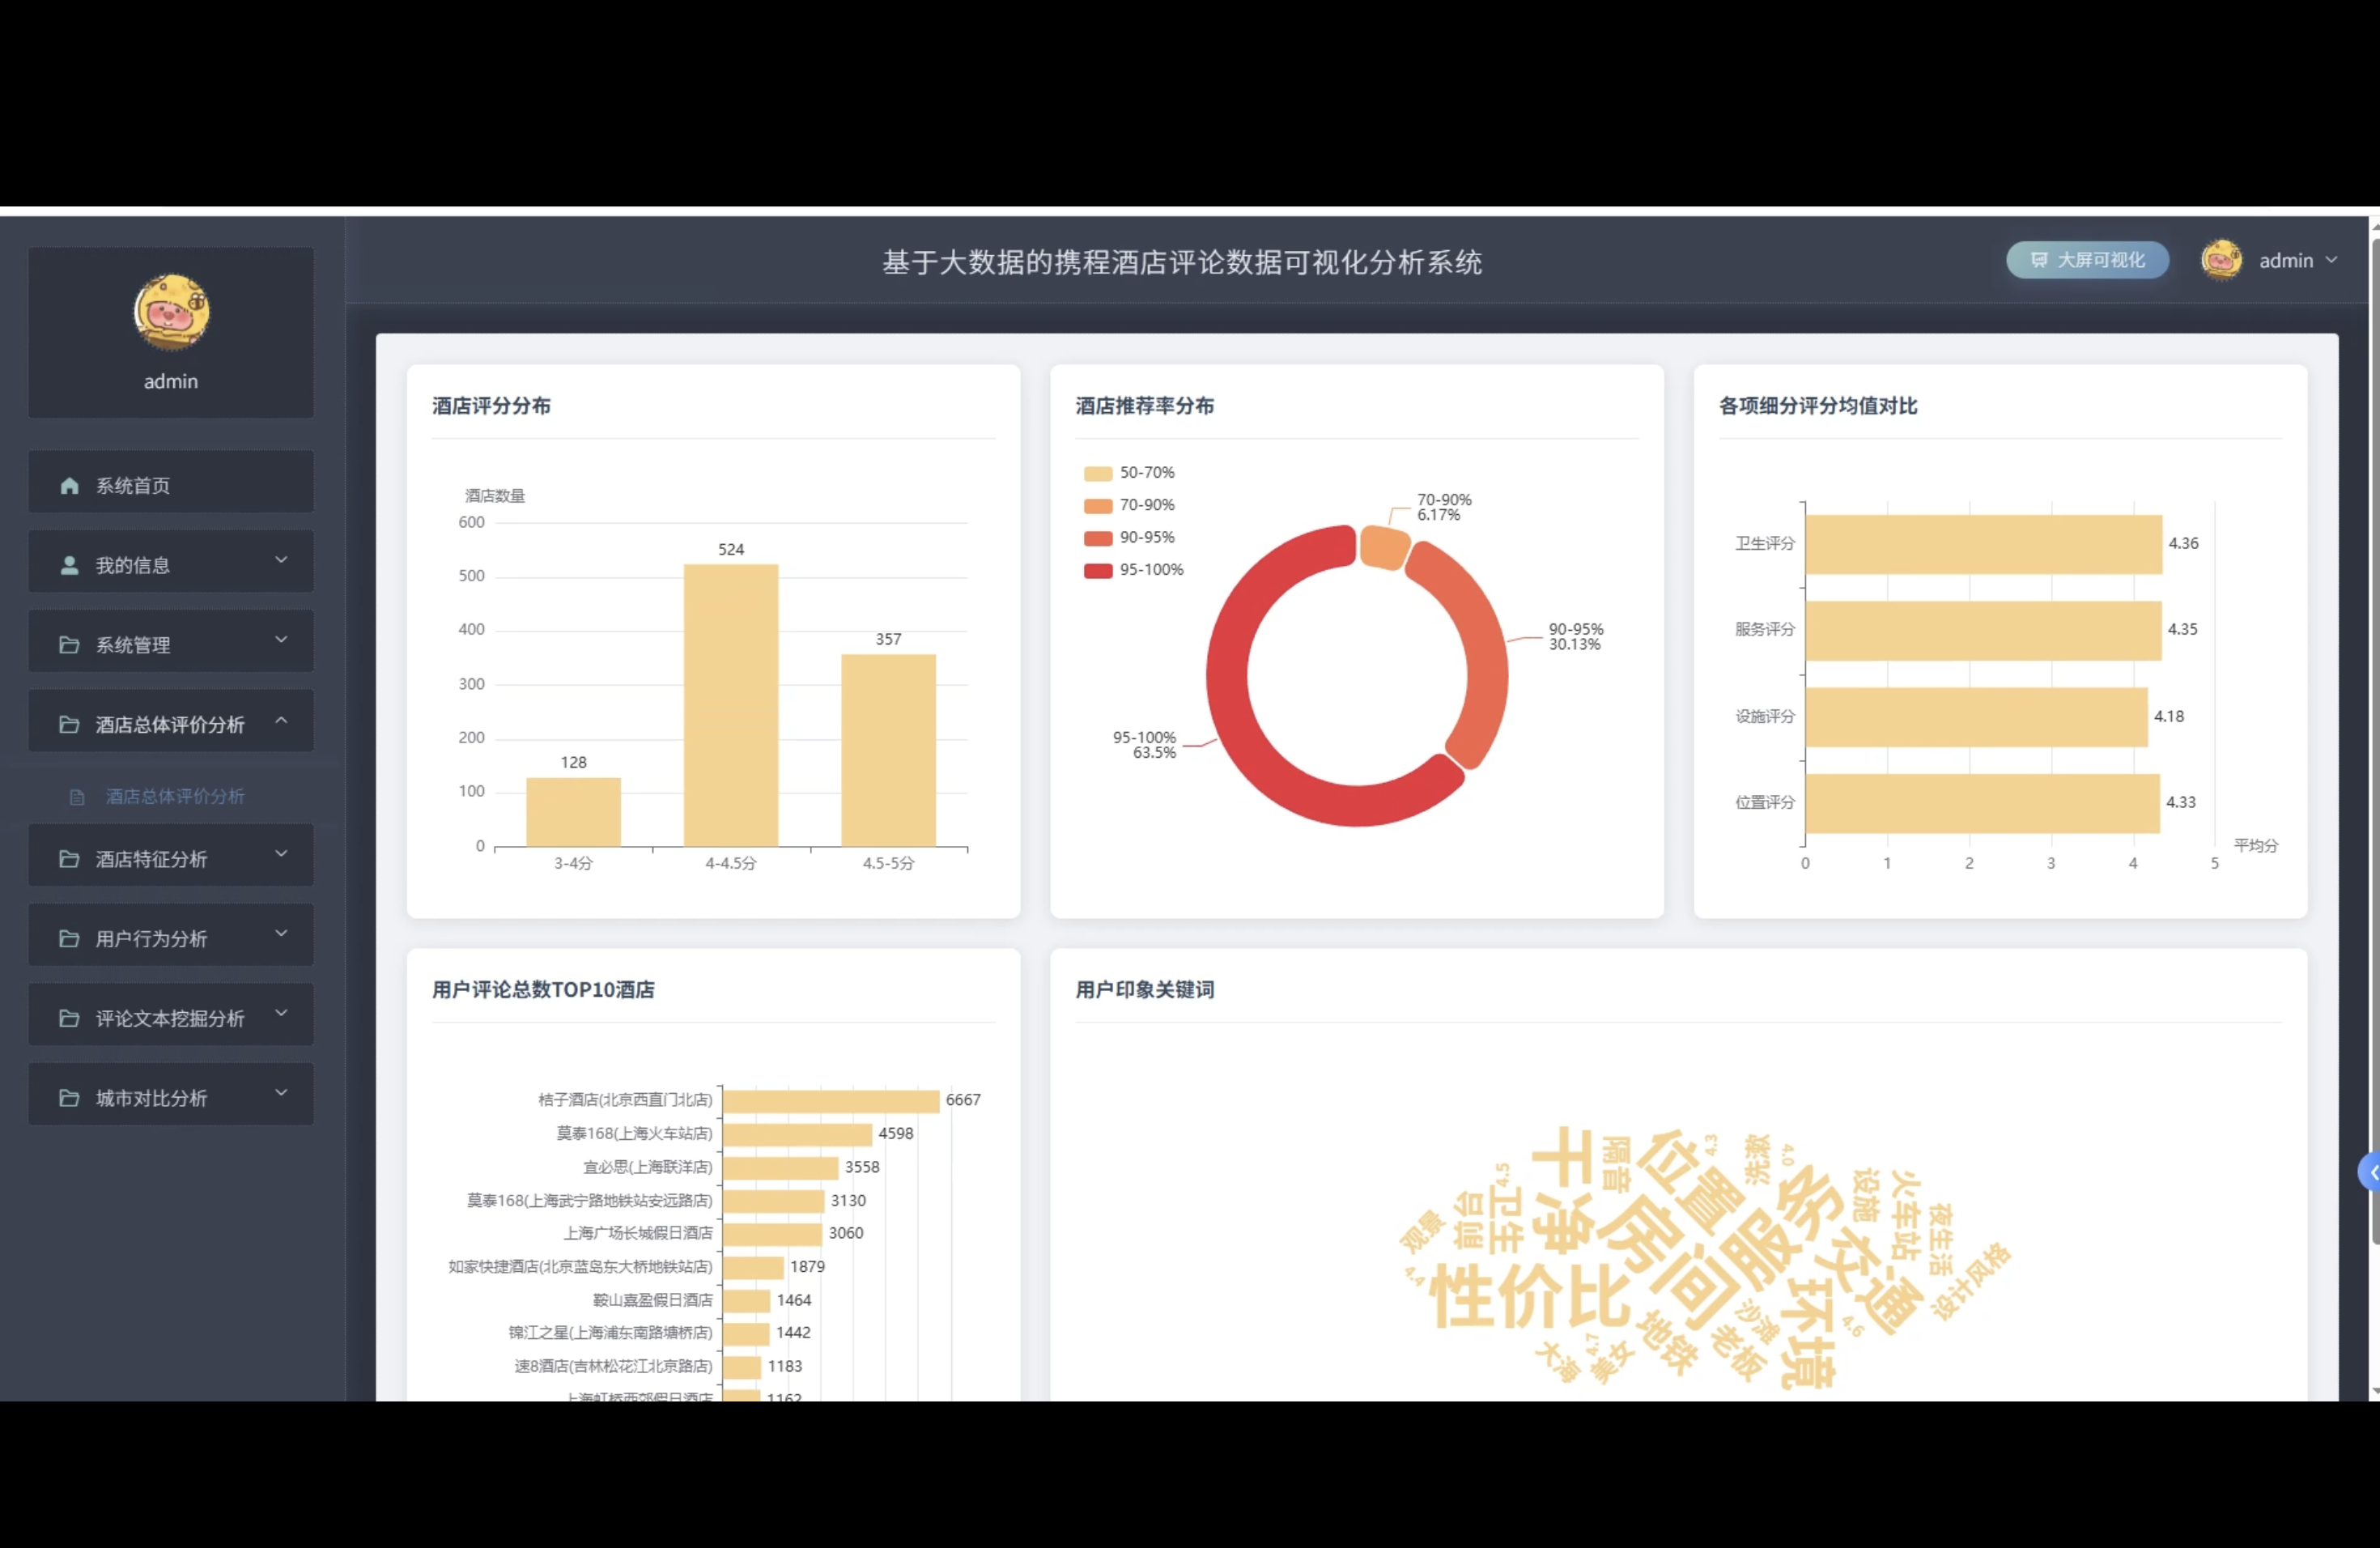
Task: Click the 服务评分 bar with 4.35
Action: [1983, 631]
